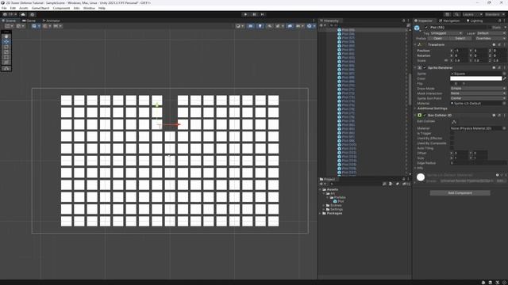The image size is (508, 285).
Task: Open the Mask Interaction dropdown
Action: point(478,93)
